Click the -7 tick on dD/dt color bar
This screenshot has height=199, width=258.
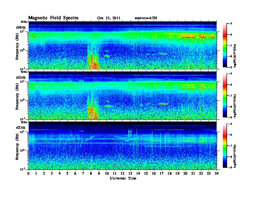pos(231,96)
